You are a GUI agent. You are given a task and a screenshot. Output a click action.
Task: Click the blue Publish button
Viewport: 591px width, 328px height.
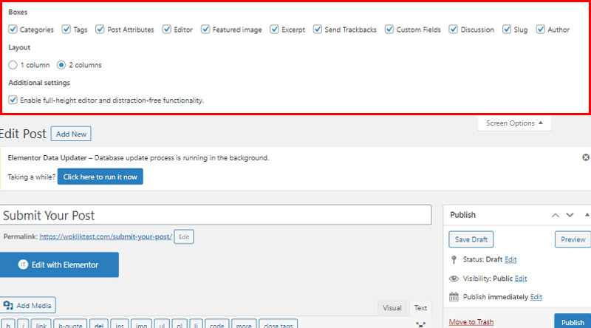click(573, 321)
